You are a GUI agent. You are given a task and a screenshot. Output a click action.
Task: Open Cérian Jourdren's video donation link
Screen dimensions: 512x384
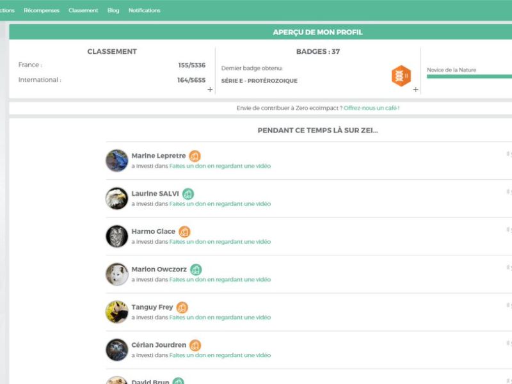tap(220, 355)
